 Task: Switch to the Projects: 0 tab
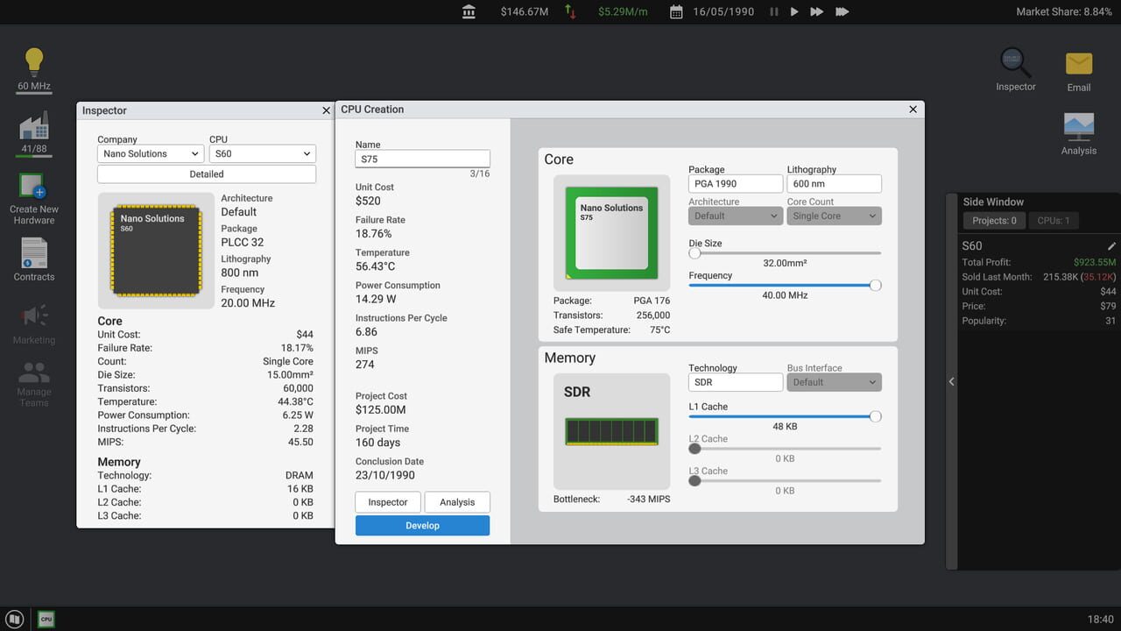click(993, 220)
